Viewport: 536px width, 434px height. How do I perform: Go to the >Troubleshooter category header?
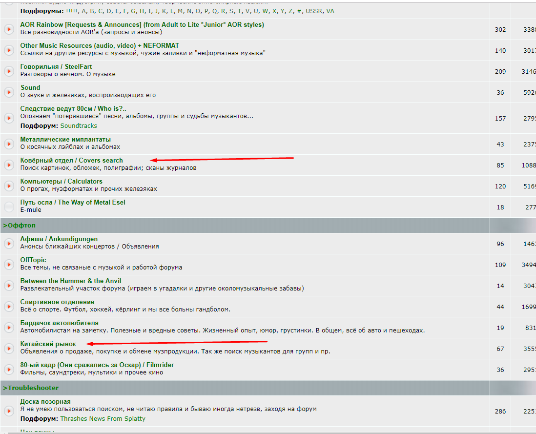(x=31, y=388)
